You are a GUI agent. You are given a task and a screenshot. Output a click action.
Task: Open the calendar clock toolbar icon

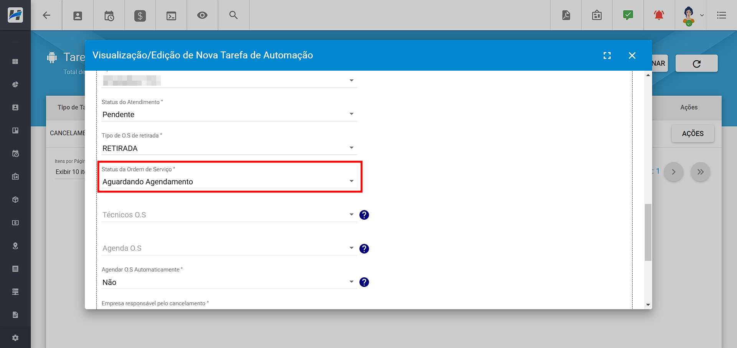tap(109, 16)
